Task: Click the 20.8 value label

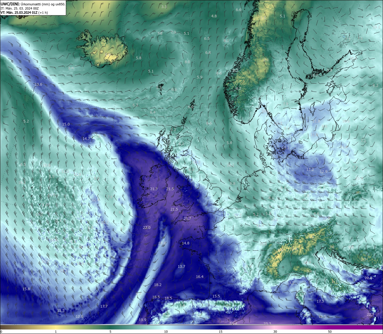Action: click(x=368, y=278)
